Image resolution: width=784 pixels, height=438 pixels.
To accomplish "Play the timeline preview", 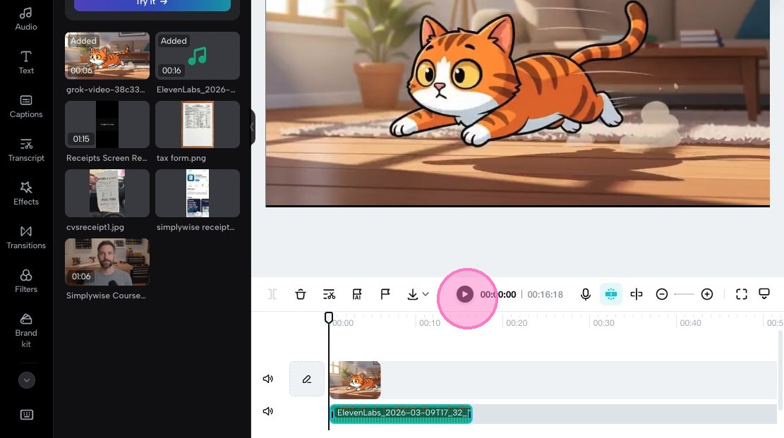I will click(464, 294).
